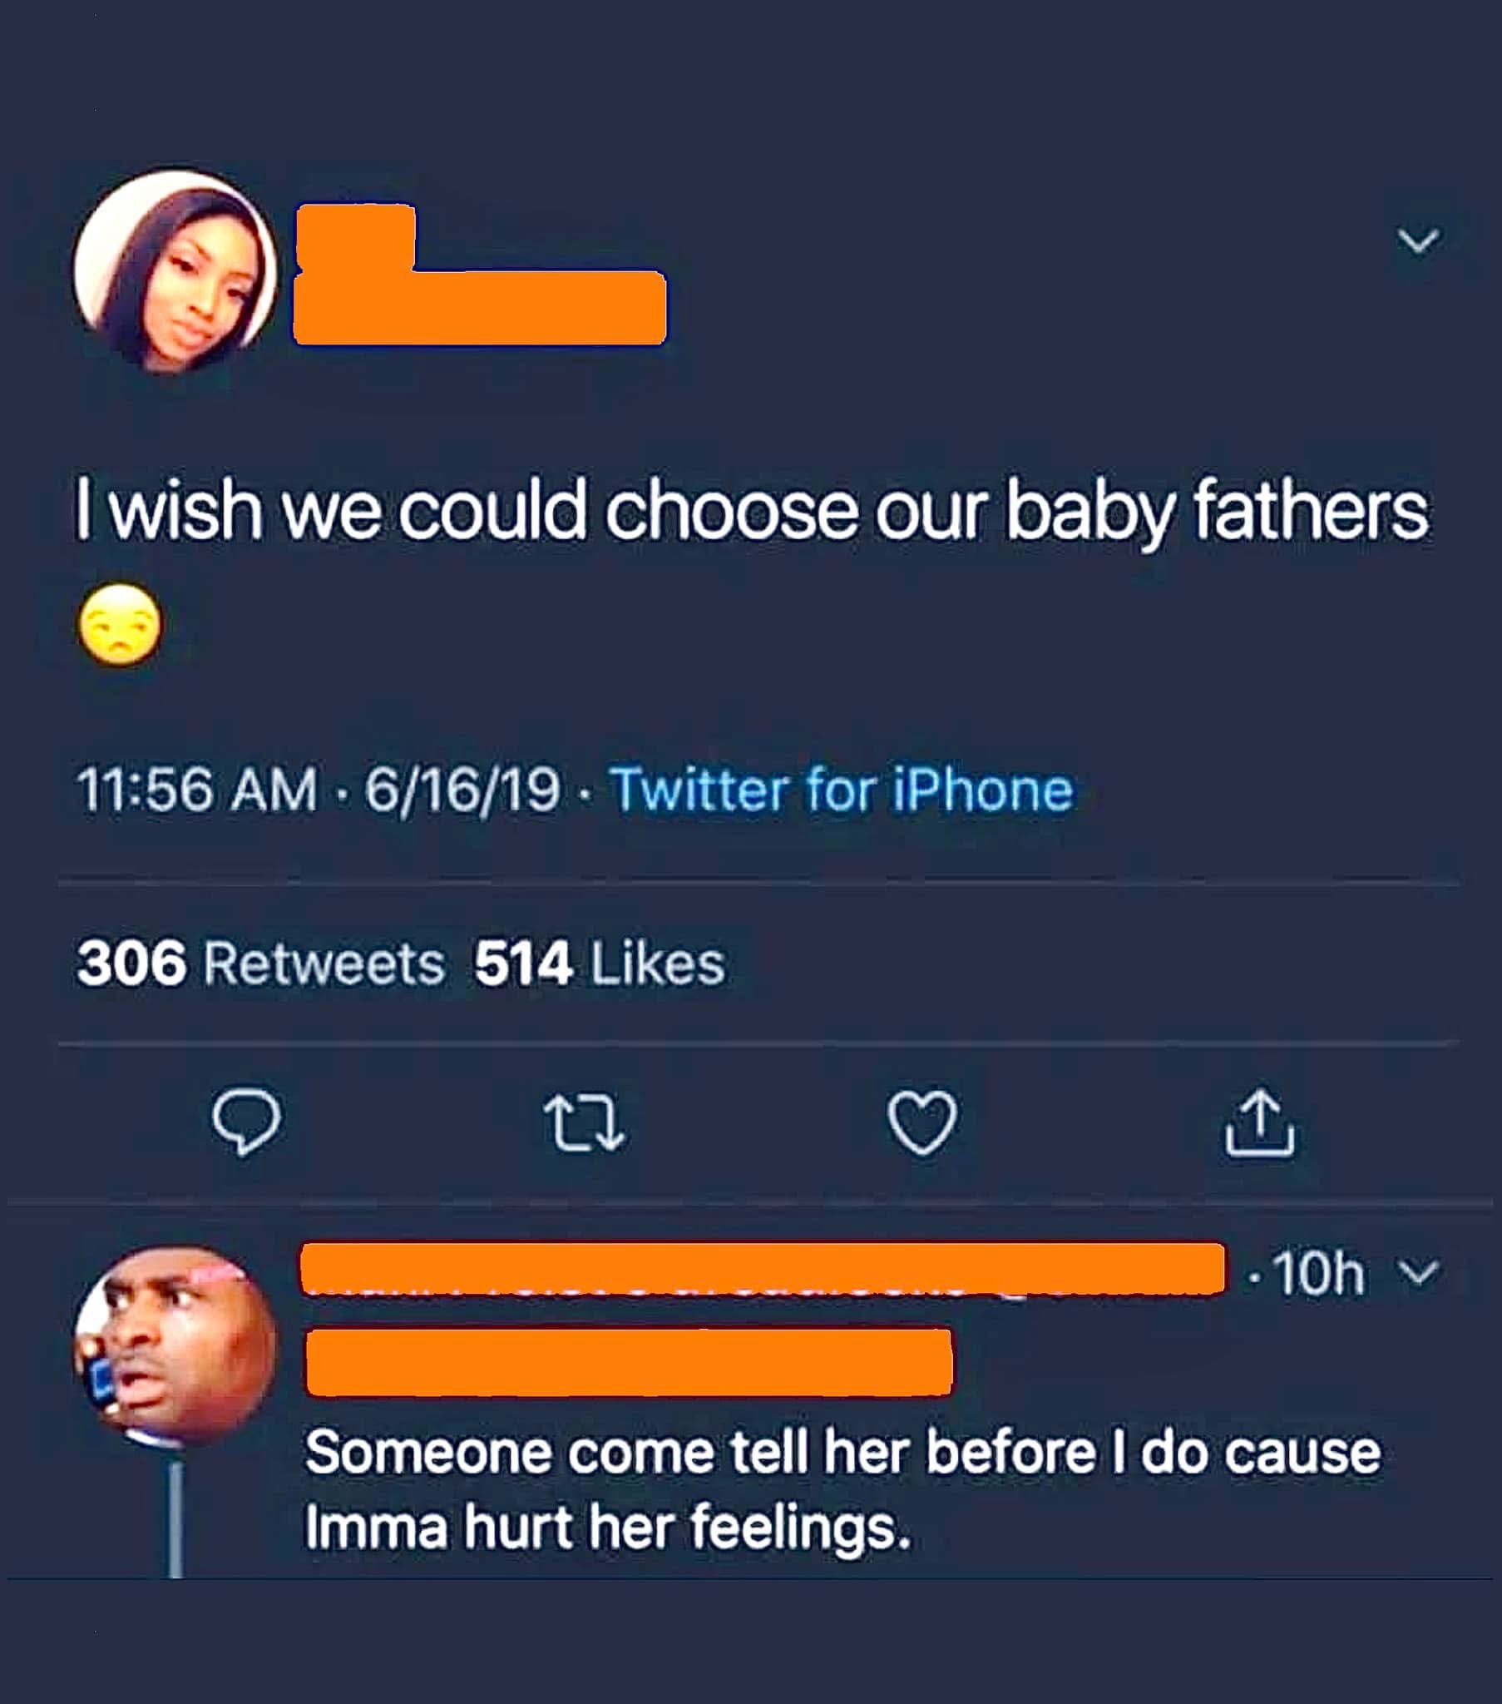The width and height of the screenshot is (1502, 1704).
Task: Click the main tweet author's redacted name
Action: click(480, 274)
